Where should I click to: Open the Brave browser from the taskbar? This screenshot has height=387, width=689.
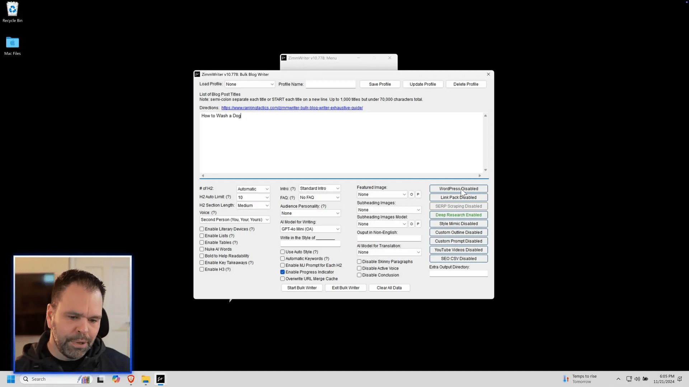coord(131,379)
